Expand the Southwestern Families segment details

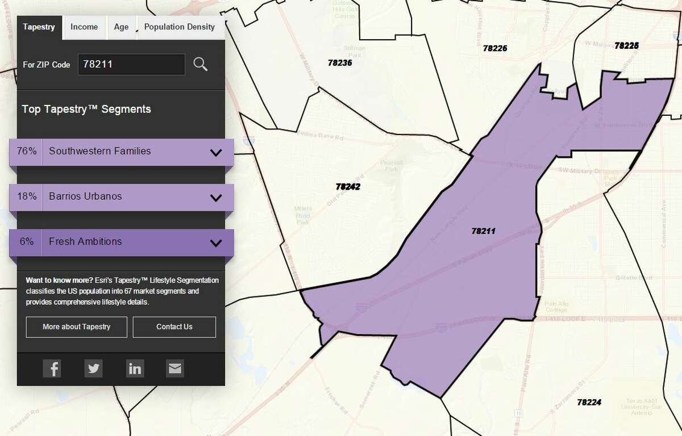(x=215, y=152)
